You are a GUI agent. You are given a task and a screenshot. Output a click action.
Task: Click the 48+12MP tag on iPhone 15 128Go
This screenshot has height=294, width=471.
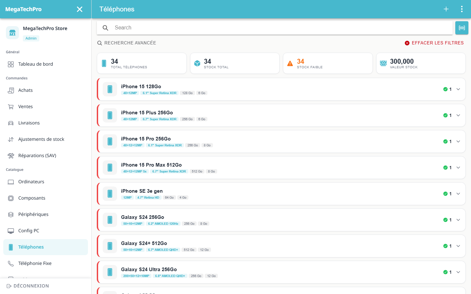(130, 93)
